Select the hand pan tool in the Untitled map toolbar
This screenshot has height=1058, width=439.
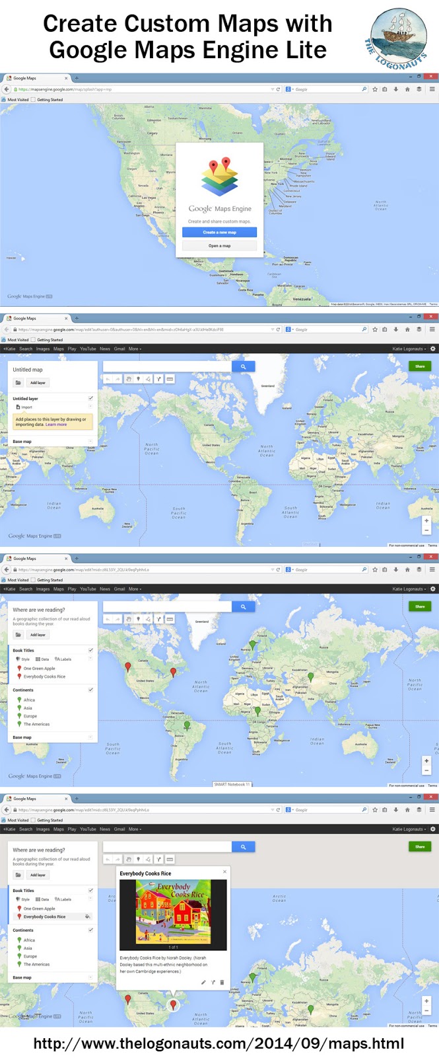click(129, 379)
